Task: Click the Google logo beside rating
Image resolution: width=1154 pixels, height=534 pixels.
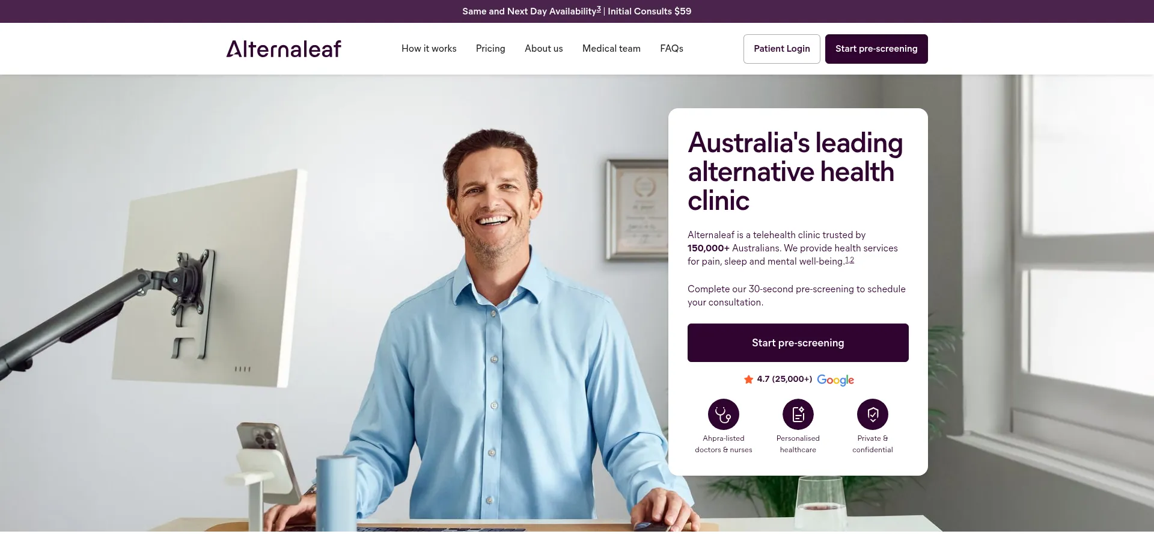Action: [x=835, y=380]
